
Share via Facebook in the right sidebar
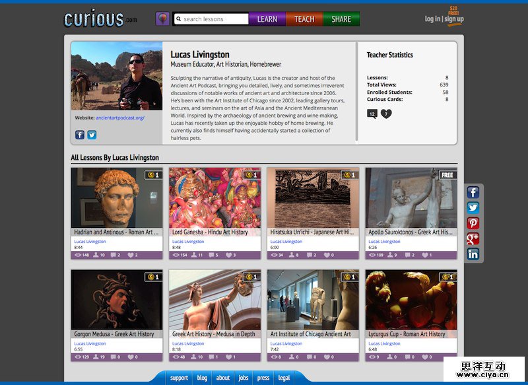tap(473, 193)
